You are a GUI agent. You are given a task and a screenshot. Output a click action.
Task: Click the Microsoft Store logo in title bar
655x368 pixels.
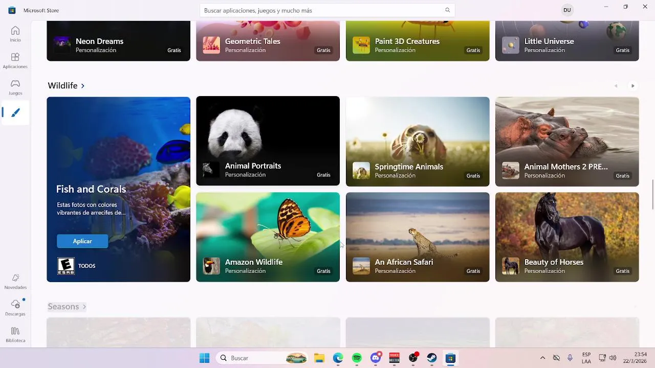pos(12,10)
